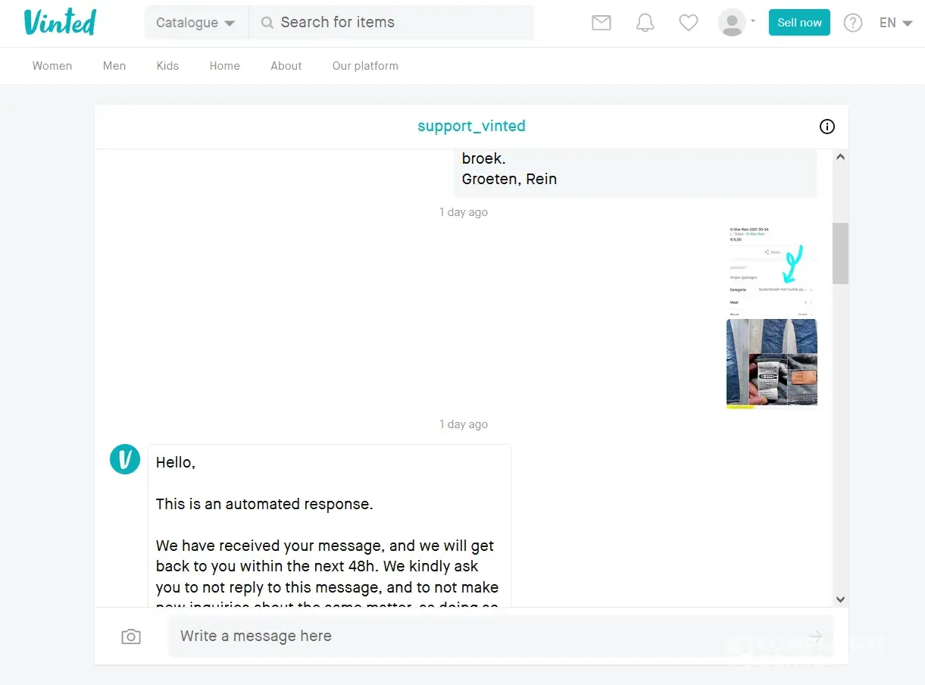The width and height of the screenshot is (925, 685).
Task: Click the support Vinted avatar icon
Action: tap(125, 459)
